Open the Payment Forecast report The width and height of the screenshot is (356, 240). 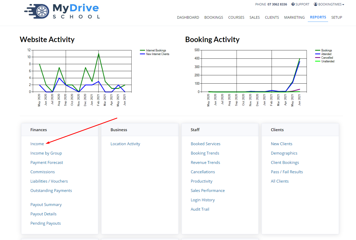47,163
